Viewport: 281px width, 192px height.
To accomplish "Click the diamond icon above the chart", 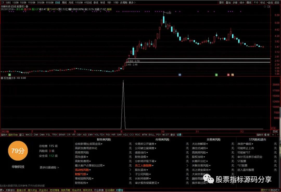I will (x=265, y=6).
